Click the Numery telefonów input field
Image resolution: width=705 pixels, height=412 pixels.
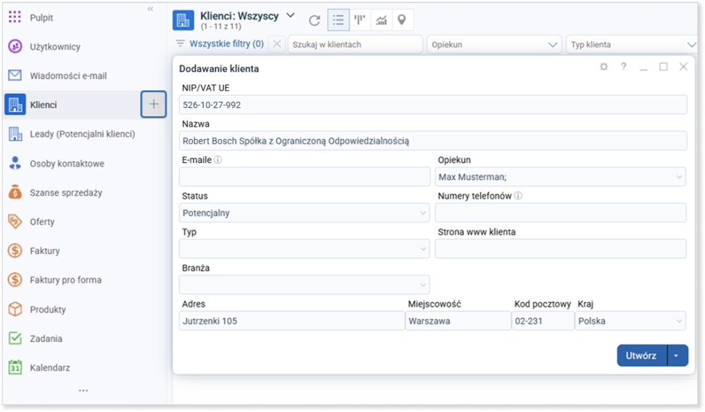tap(560, 213)
